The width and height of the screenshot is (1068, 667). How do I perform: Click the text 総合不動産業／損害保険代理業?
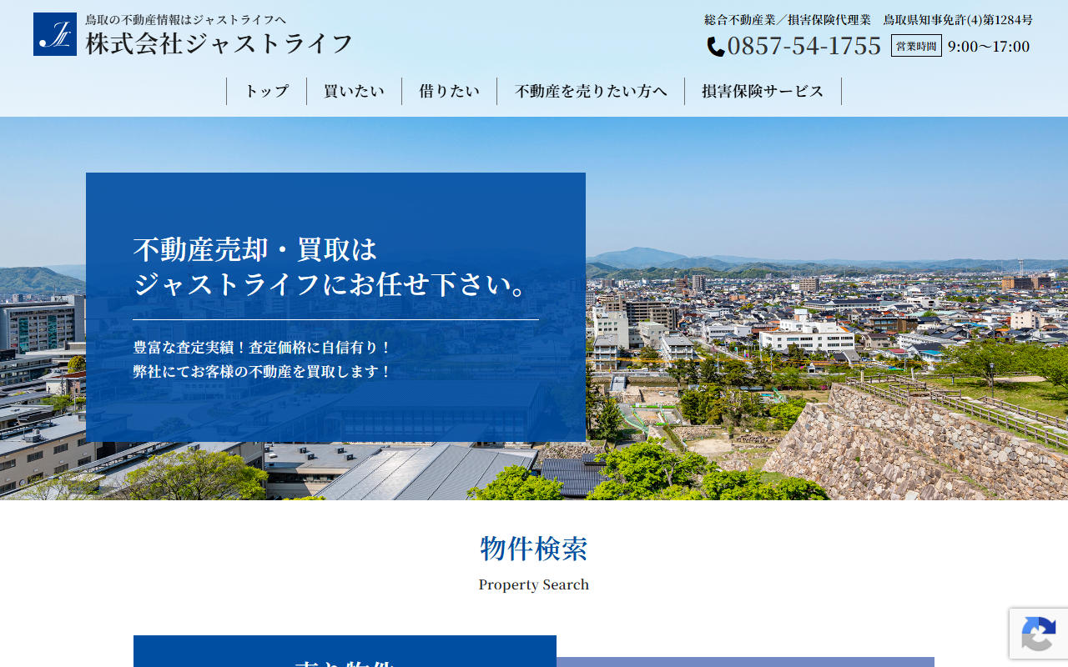[788, 20]
